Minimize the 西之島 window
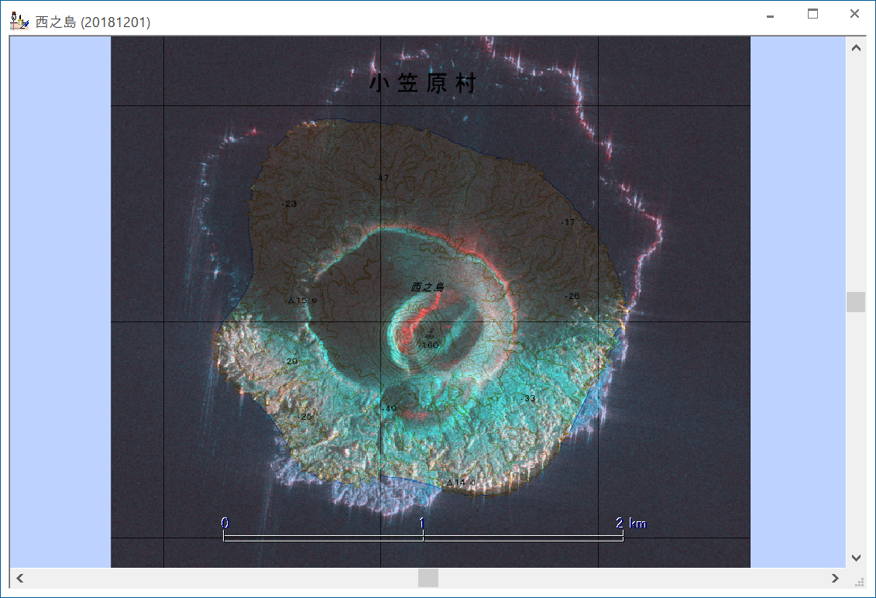 click(x=771, y=14)
